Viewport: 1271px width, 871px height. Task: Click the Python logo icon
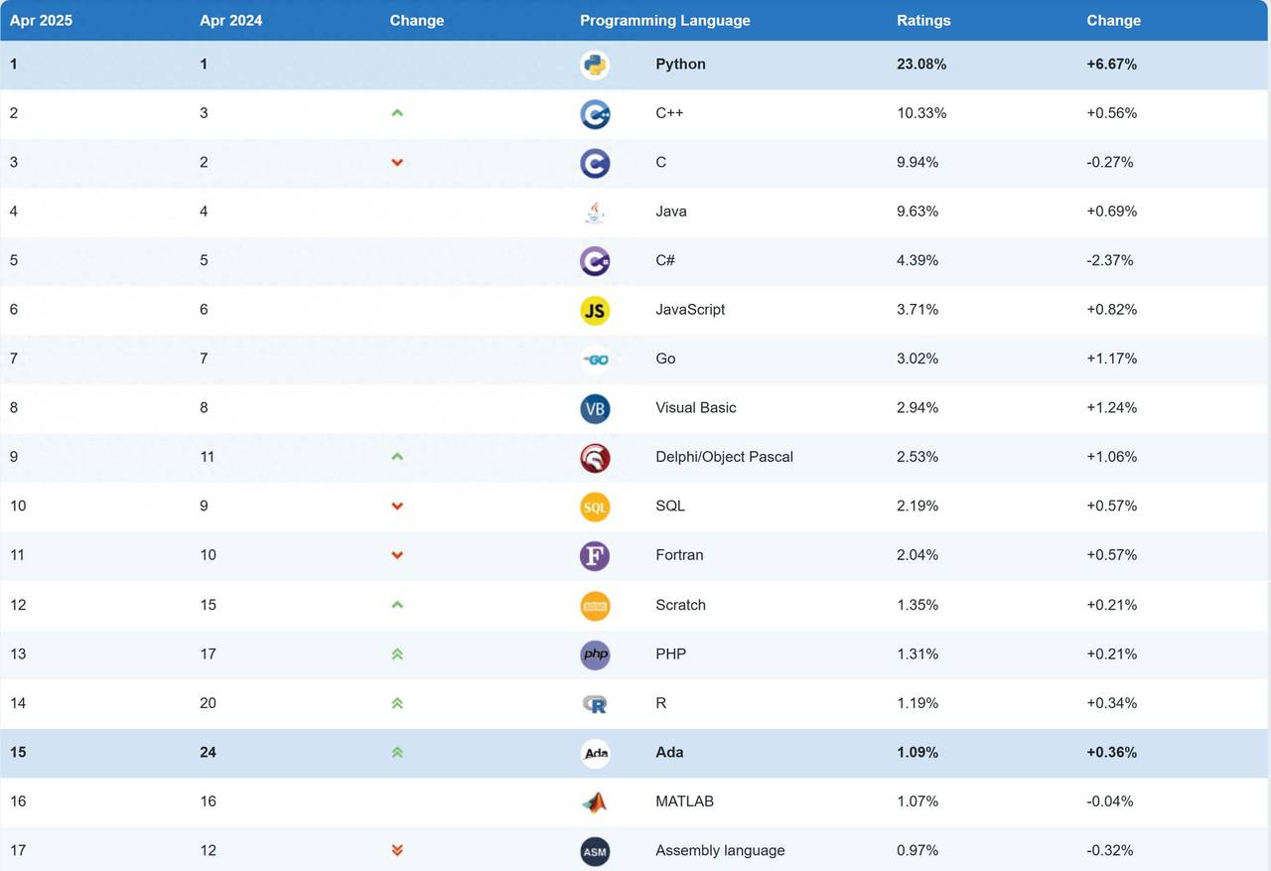595,65
